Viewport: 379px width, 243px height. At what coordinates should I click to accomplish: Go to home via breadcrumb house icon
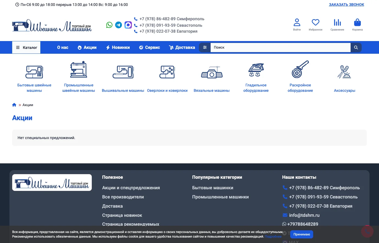click(x=14, y=105)
